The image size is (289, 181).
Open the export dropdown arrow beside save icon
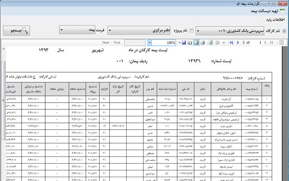pyautogui.click(x=180, y=43)
